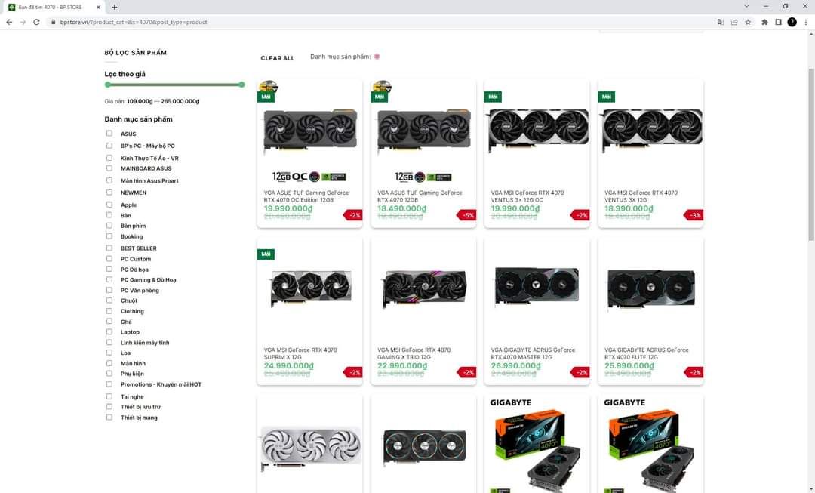
Task: Enable the PC Gaming & Đồ Hoạ filter
Action: click(x=109, y=279)
